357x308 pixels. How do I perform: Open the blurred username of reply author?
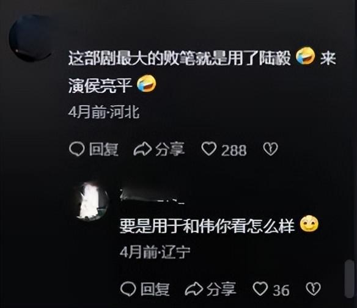point(152,196)
